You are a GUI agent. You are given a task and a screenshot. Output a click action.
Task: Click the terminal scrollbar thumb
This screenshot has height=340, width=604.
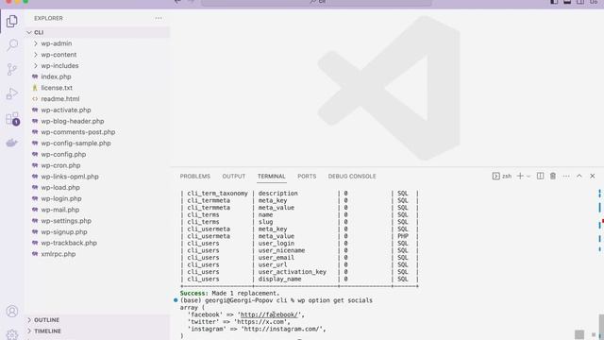tap(601, 327)
